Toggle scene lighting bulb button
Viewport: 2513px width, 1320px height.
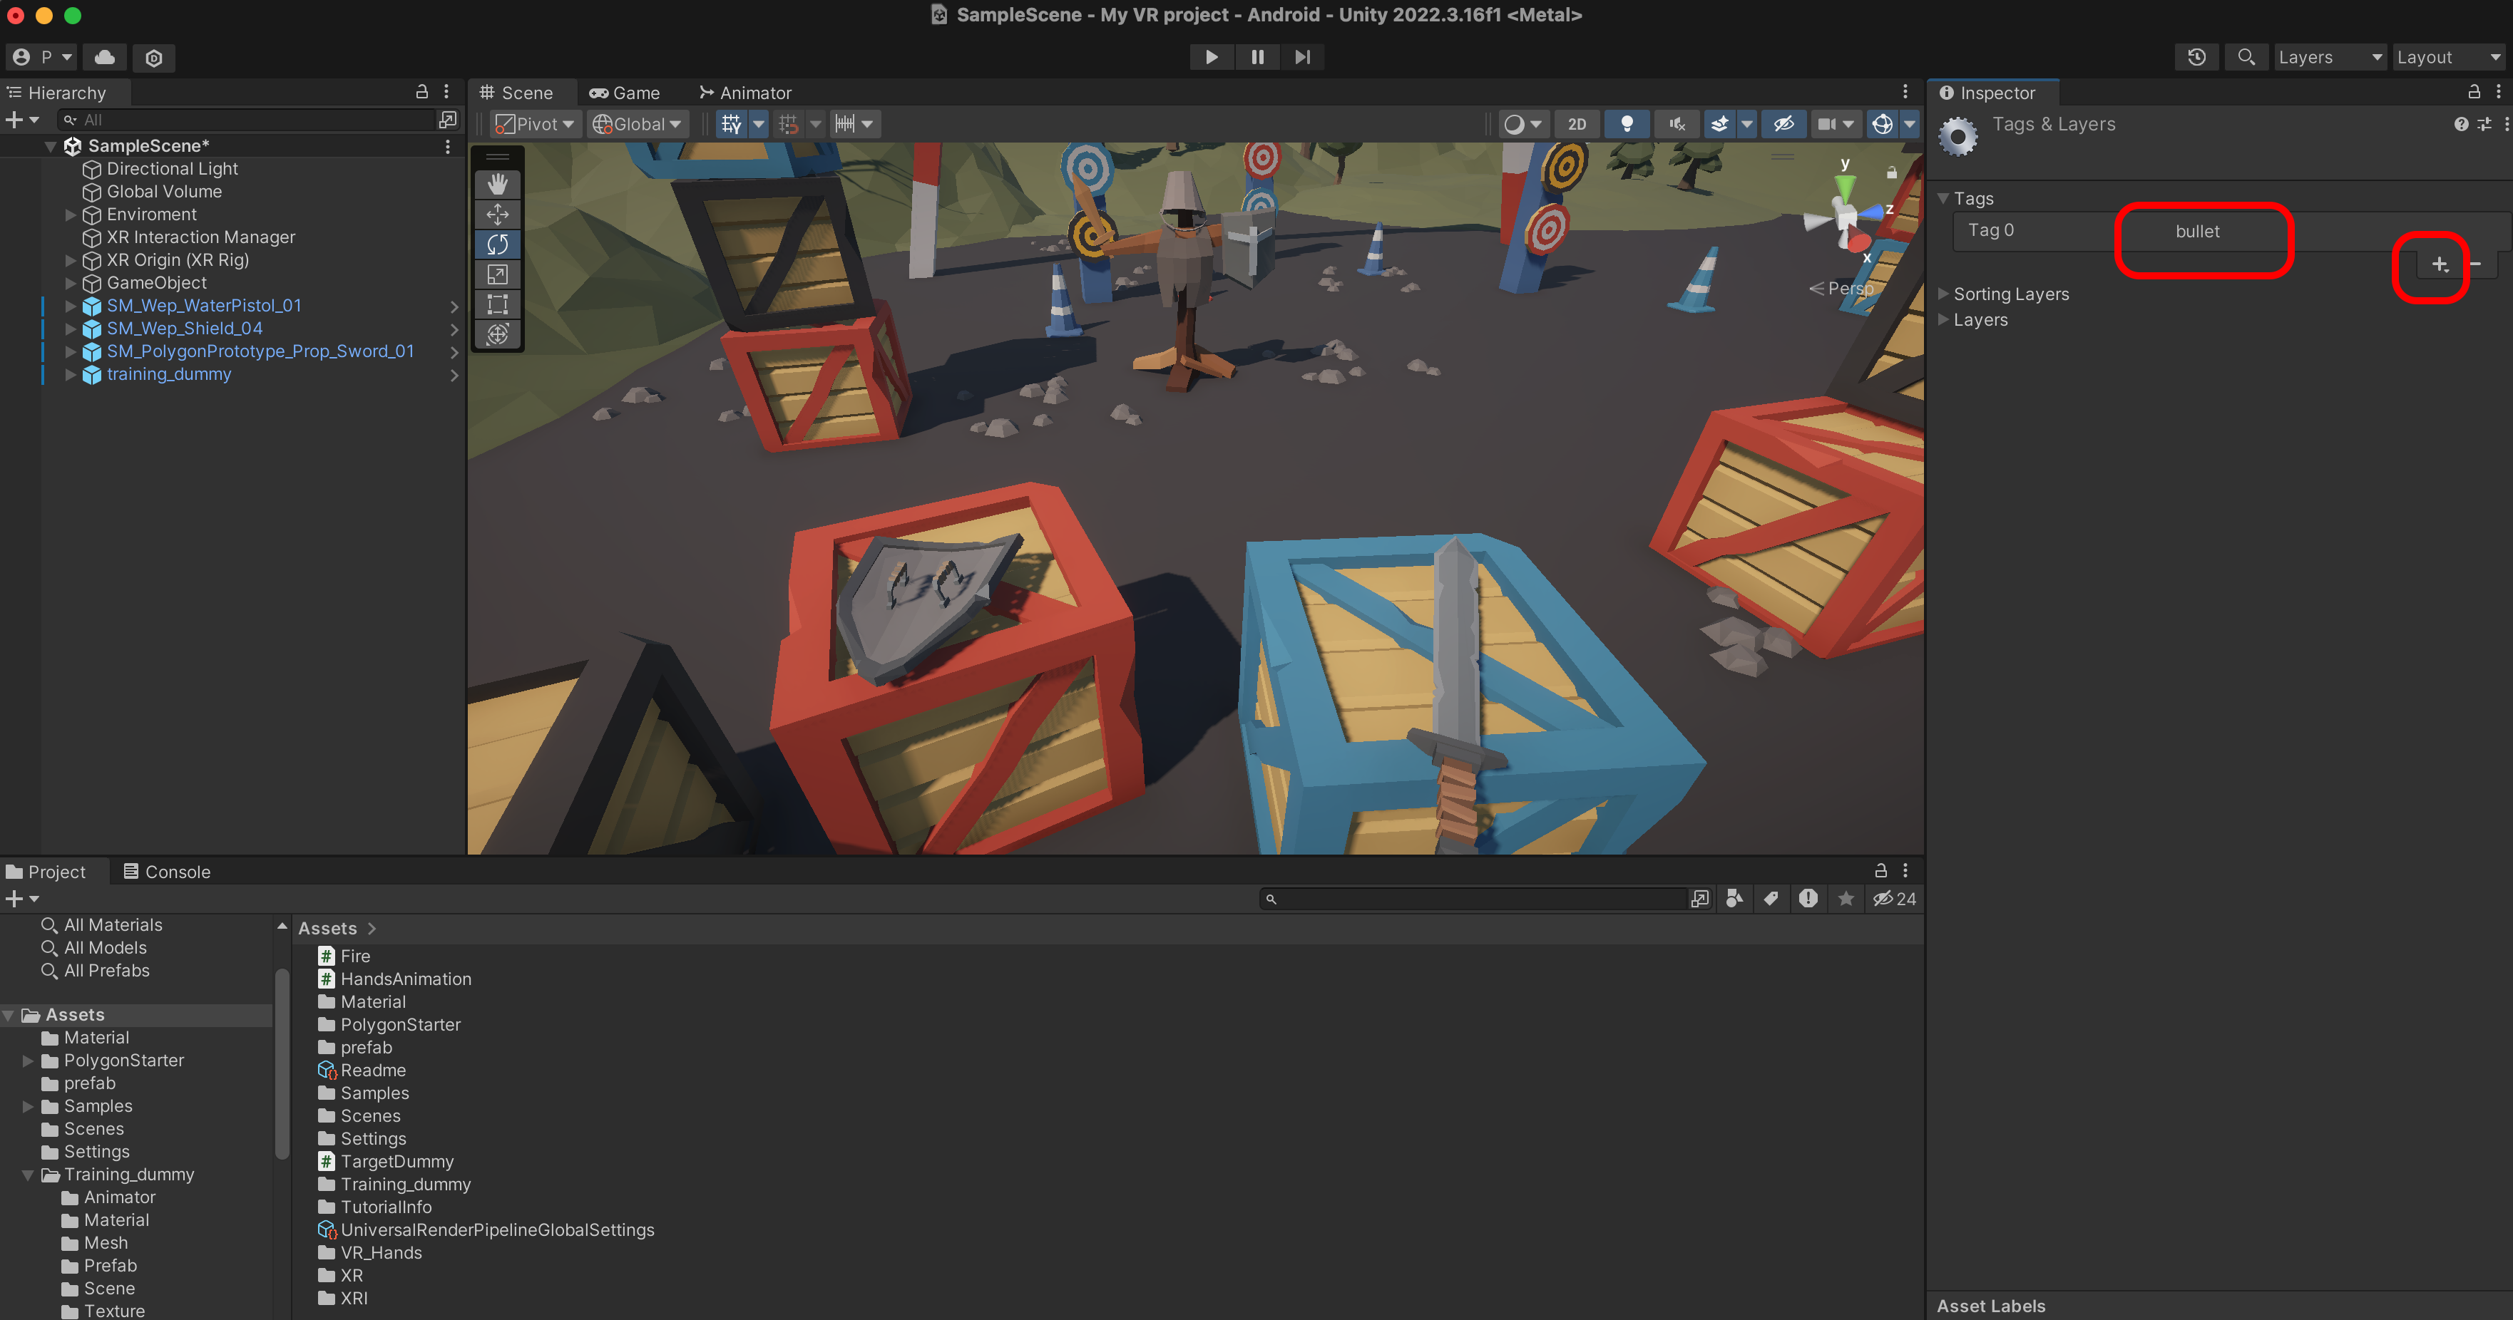point(1626,124)
